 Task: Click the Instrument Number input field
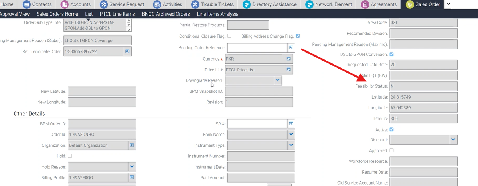point(261,156)
